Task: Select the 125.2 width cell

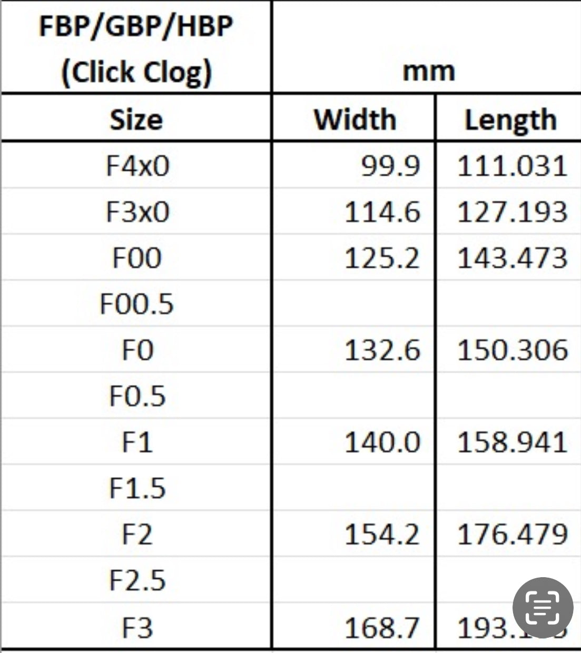Action: pyautogui.click(x=354, y=258)
